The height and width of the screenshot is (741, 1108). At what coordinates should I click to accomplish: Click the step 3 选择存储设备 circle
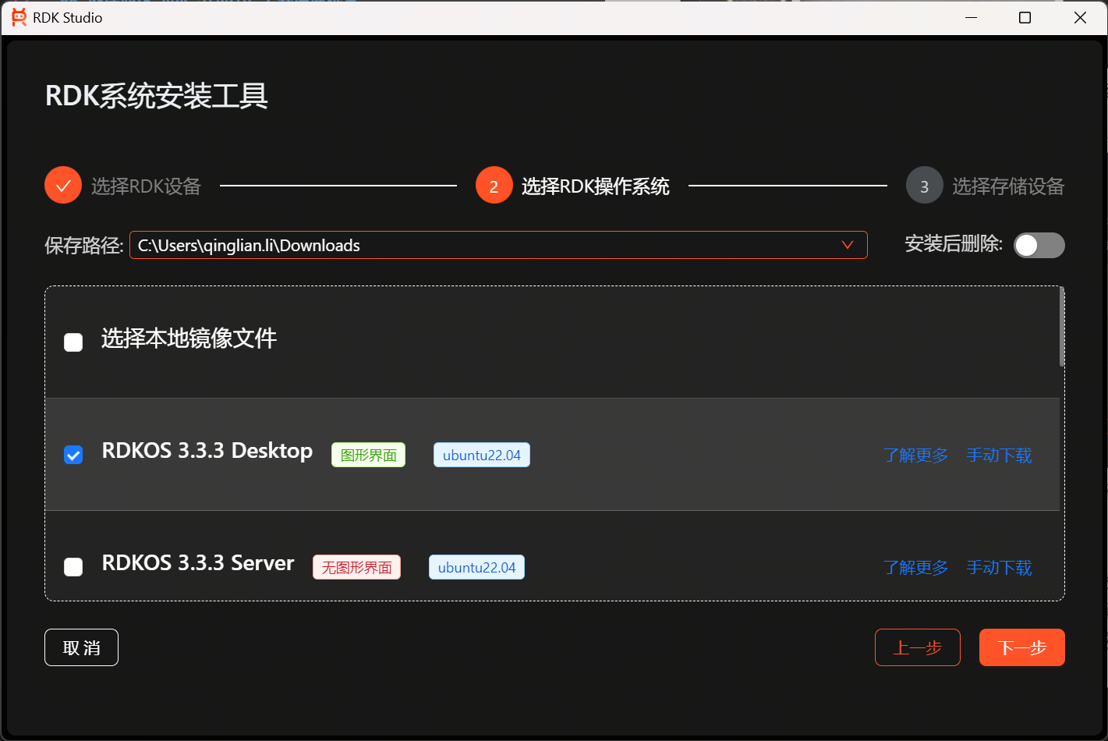pyautogui.click(x=924, y=185)
